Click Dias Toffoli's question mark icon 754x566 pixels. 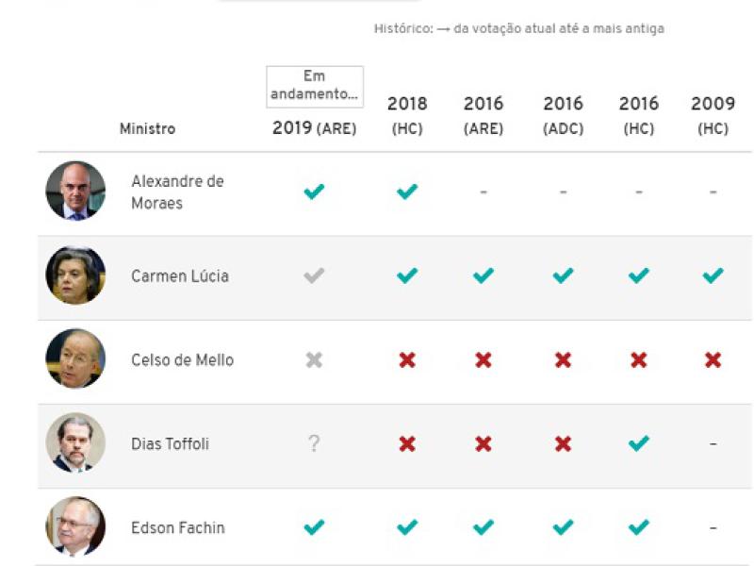pos(314,443)
